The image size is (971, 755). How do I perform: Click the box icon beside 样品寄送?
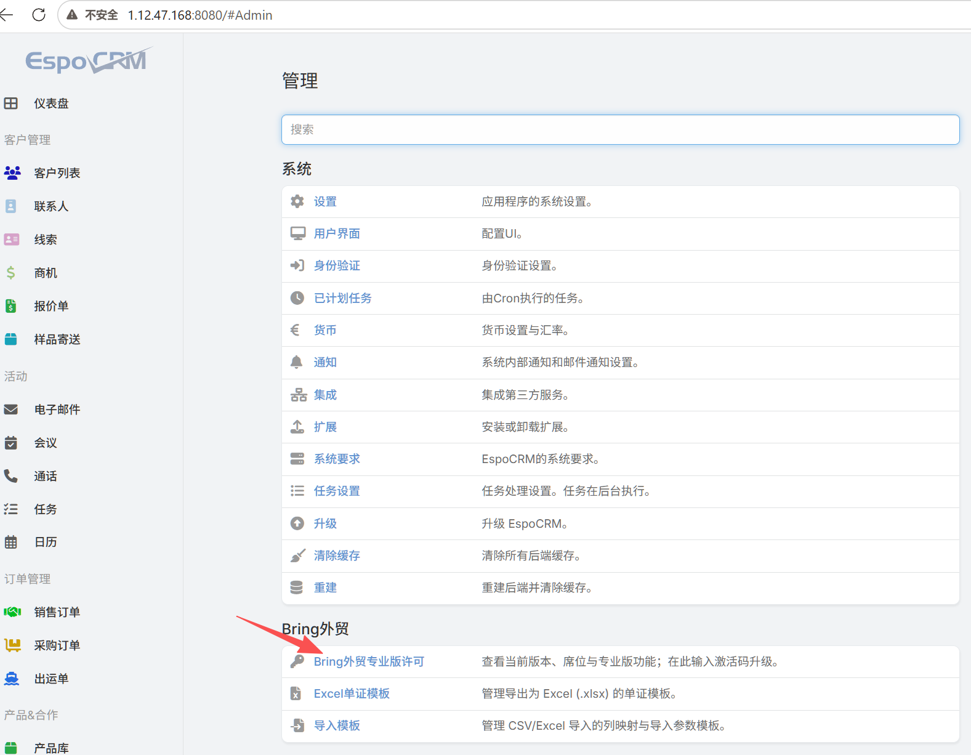(11, 339)
